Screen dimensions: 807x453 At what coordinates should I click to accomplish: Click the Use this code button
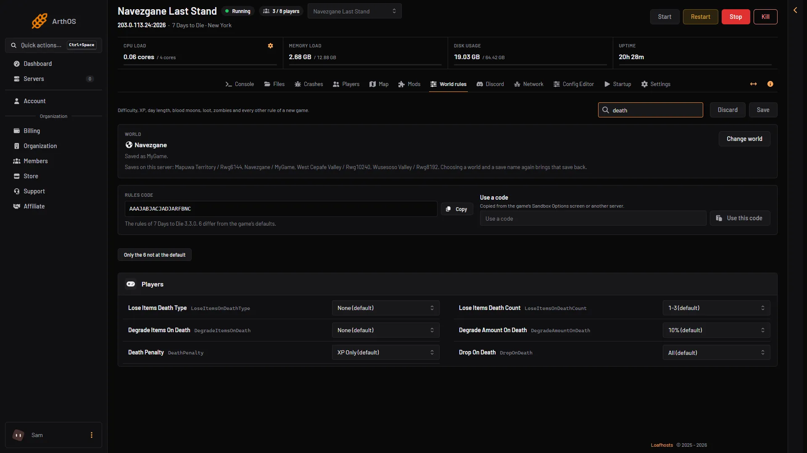click(x=740, y=218)
